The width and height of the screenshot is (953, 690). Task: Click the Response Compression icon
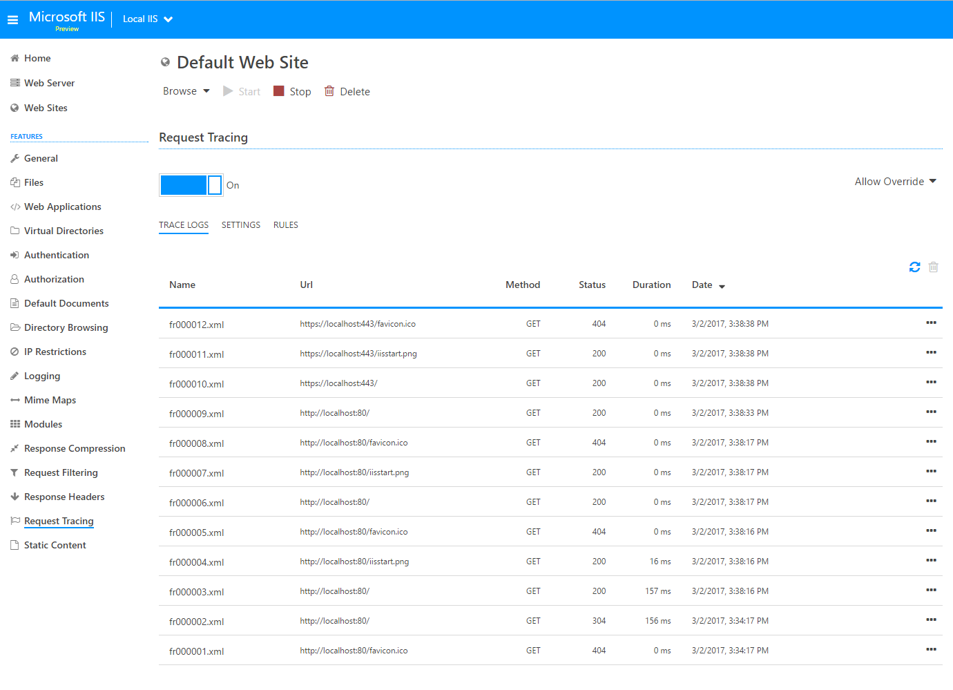[x=15, y=448]
